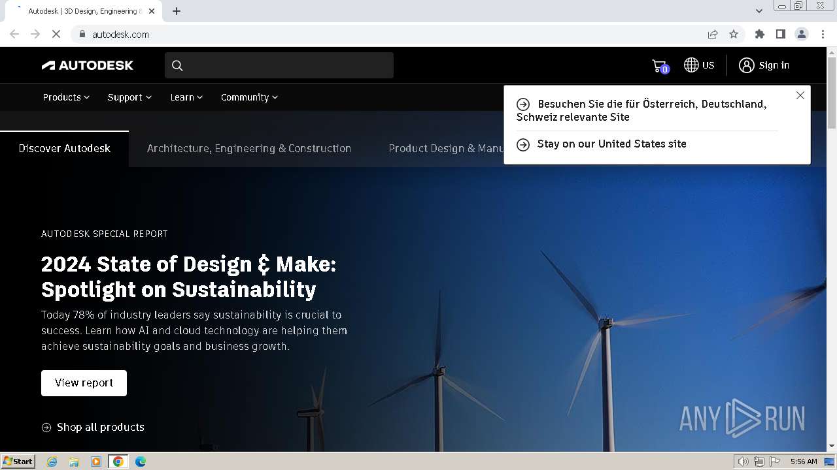Open Chrome three-dot menu
This screenshot has width=837, height=470.
pos(823,34)
